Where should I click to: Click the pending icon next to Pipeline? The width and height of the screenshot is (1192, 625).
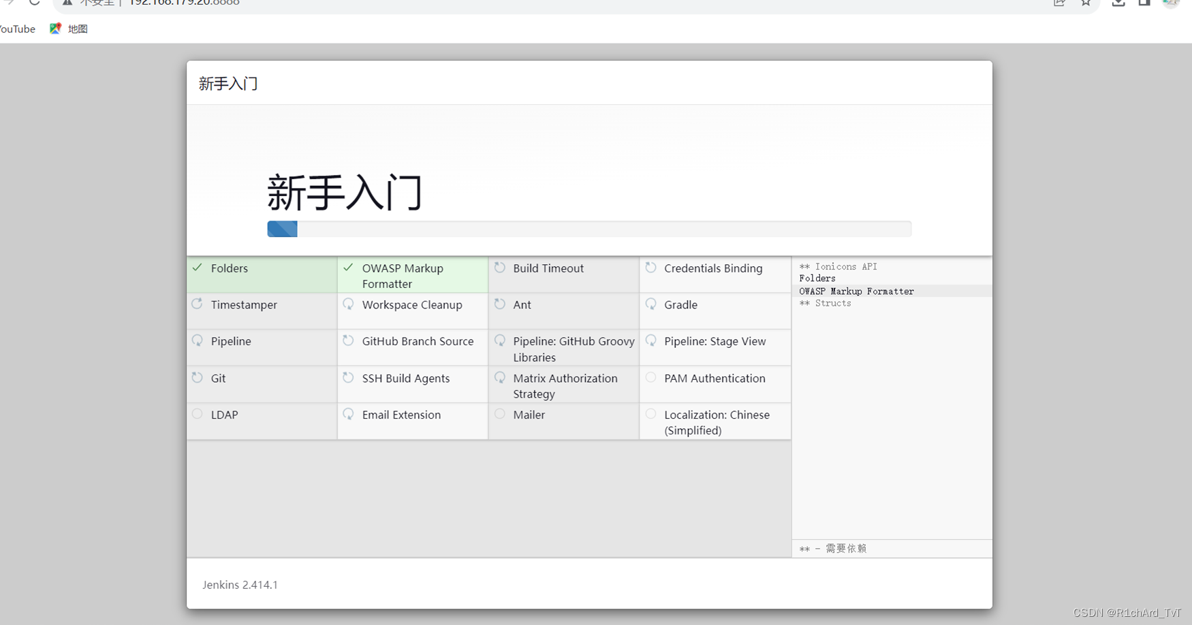tap(198, 340)
